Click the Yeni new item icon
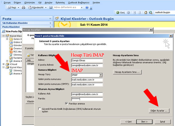The height and width of the screenshot is (126, 175). point(9,8)
